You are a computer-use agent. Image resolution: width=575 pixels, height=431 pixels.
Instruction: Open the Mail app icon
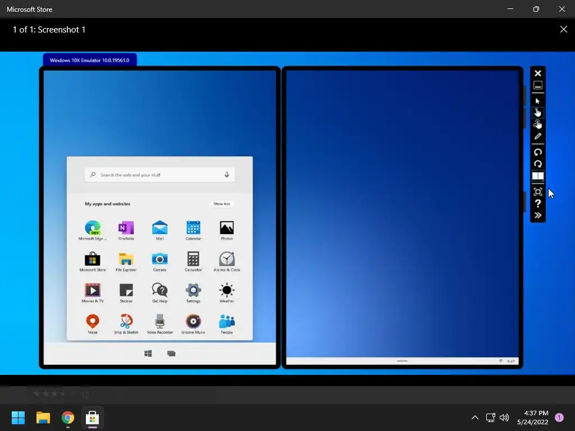(x=159, y=228)
